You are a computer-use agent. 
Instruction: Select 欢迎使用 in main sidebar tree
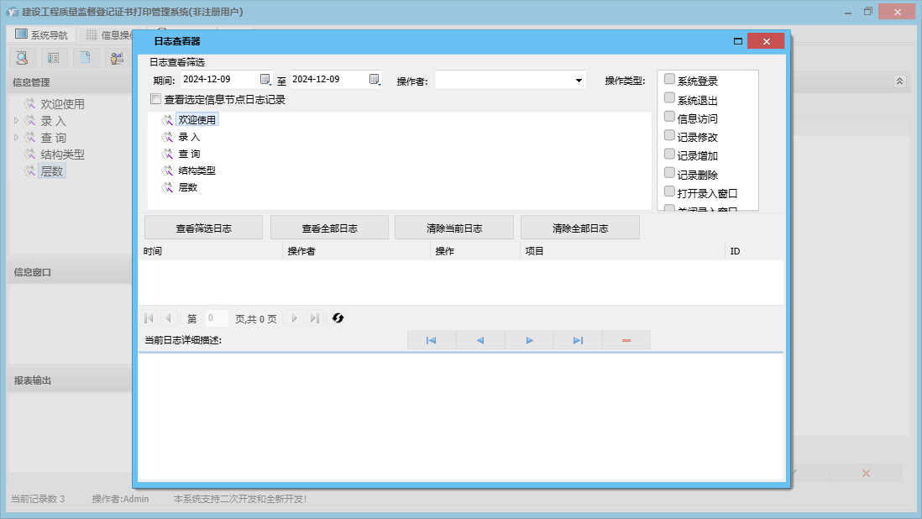[x=62, y=104]
